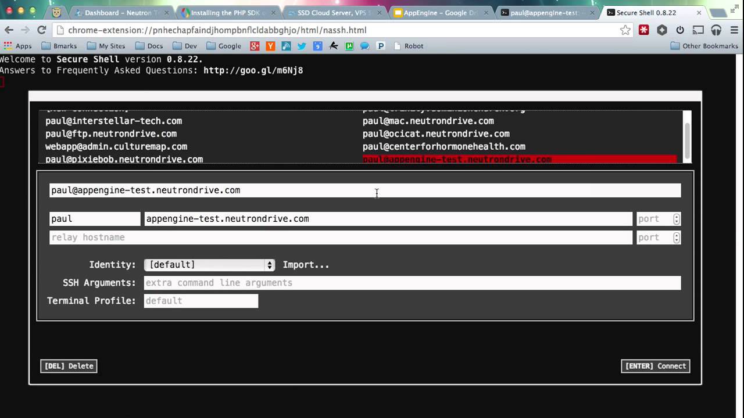Bookmark this page with the star icon
The width and height of the screenshot is (744, 418).
[625, 30]
